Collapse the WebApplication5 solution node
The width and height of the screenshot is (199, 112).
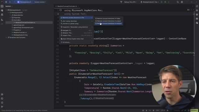(x=6, y=10)
